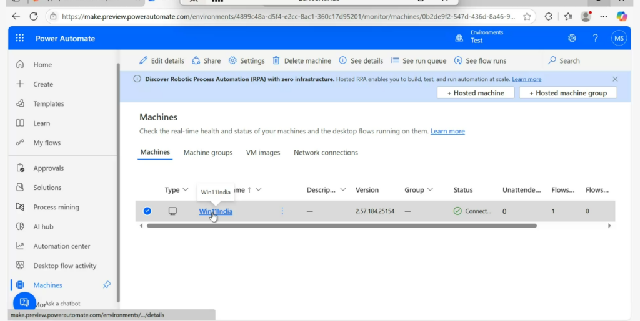Click Share in the command bar
640x321 pixels.
pyautogui.click(x=206, y=60)
